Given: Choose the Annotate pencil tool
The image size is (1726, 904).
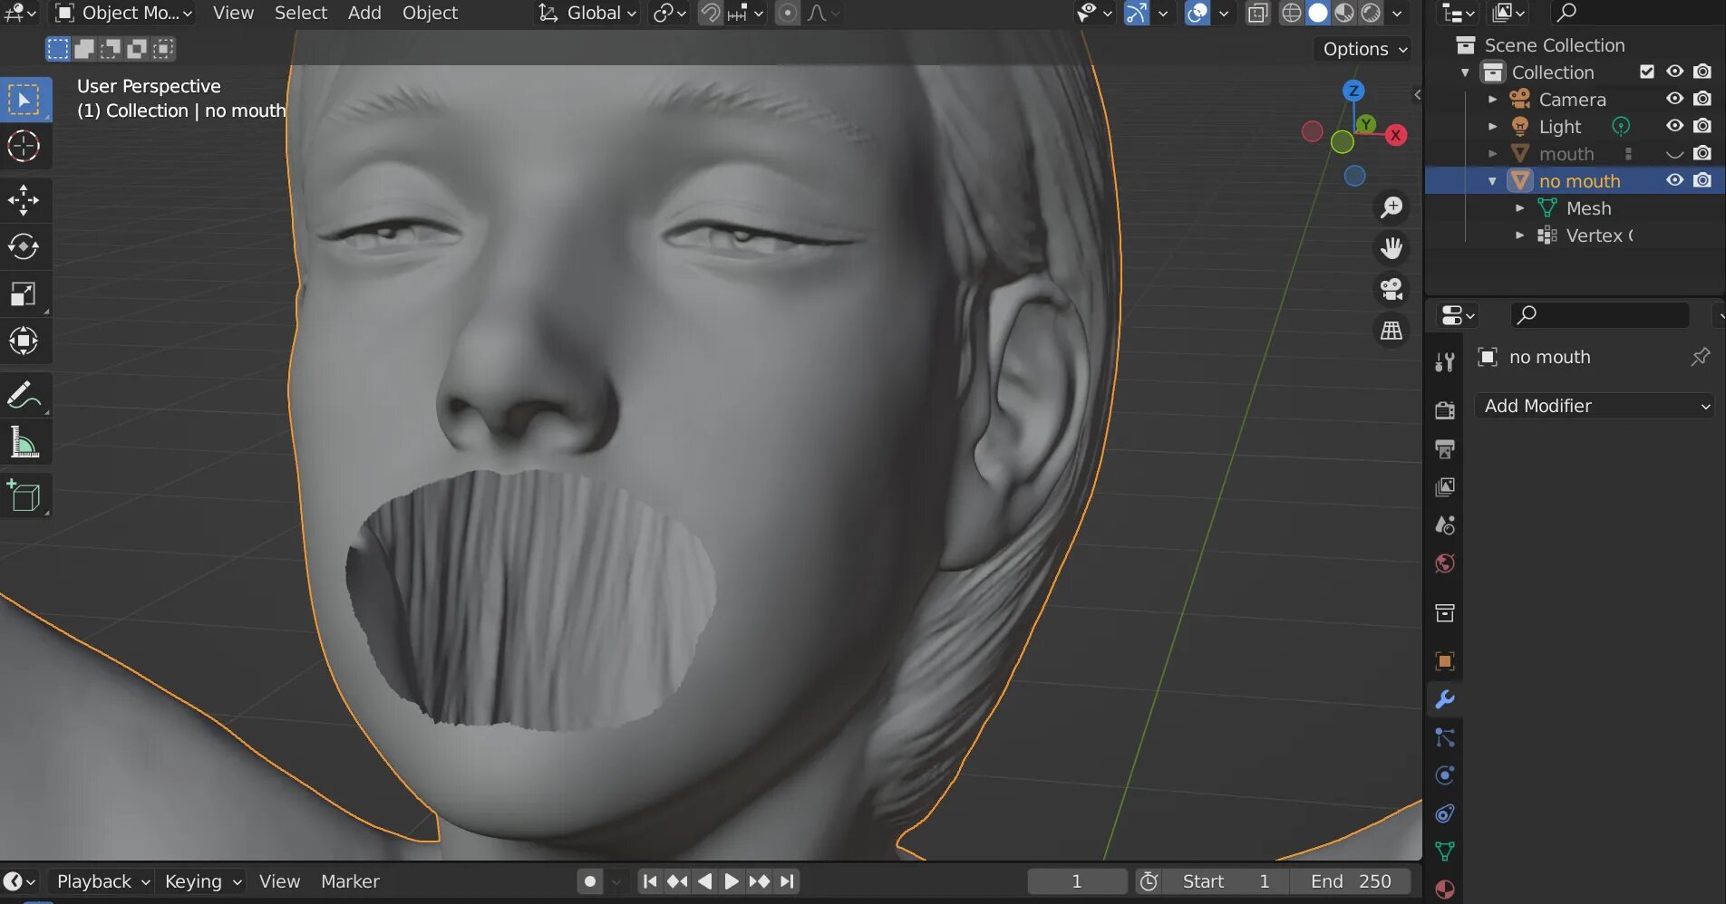Looking at the screenshot, I should 24,395.
